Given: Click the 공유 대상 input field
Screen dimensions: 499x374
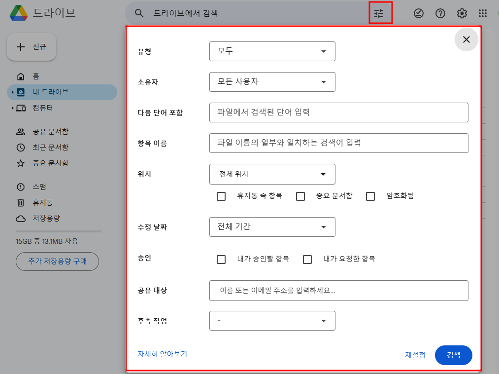Looking at the screenshot, I should (339, 291).
